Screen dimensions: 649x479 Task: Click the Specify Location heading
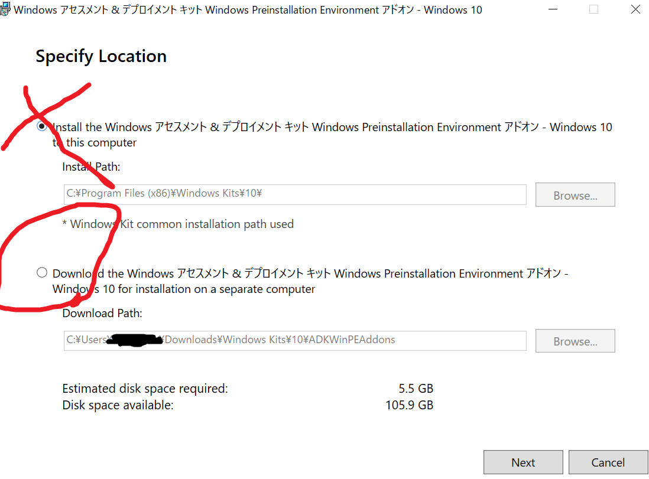(x=100, y=56)
